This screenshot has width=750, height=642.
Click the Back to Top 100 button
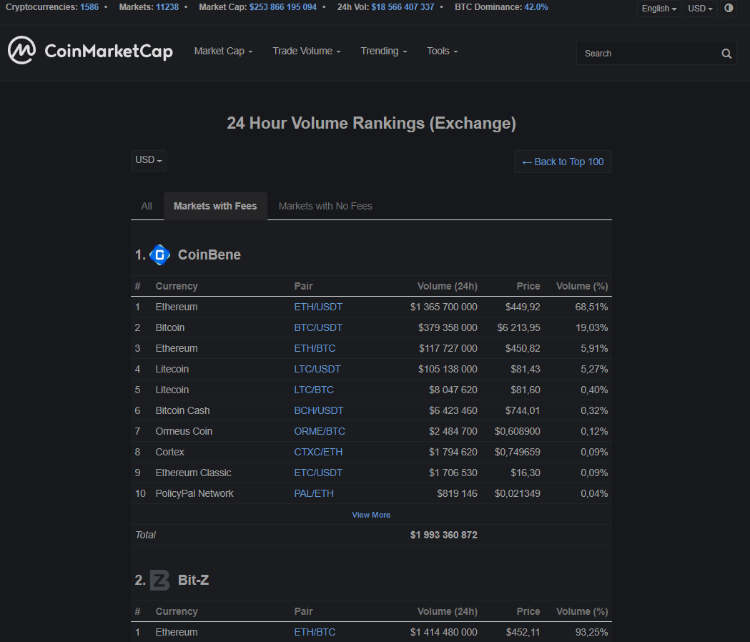coord(563,162)
